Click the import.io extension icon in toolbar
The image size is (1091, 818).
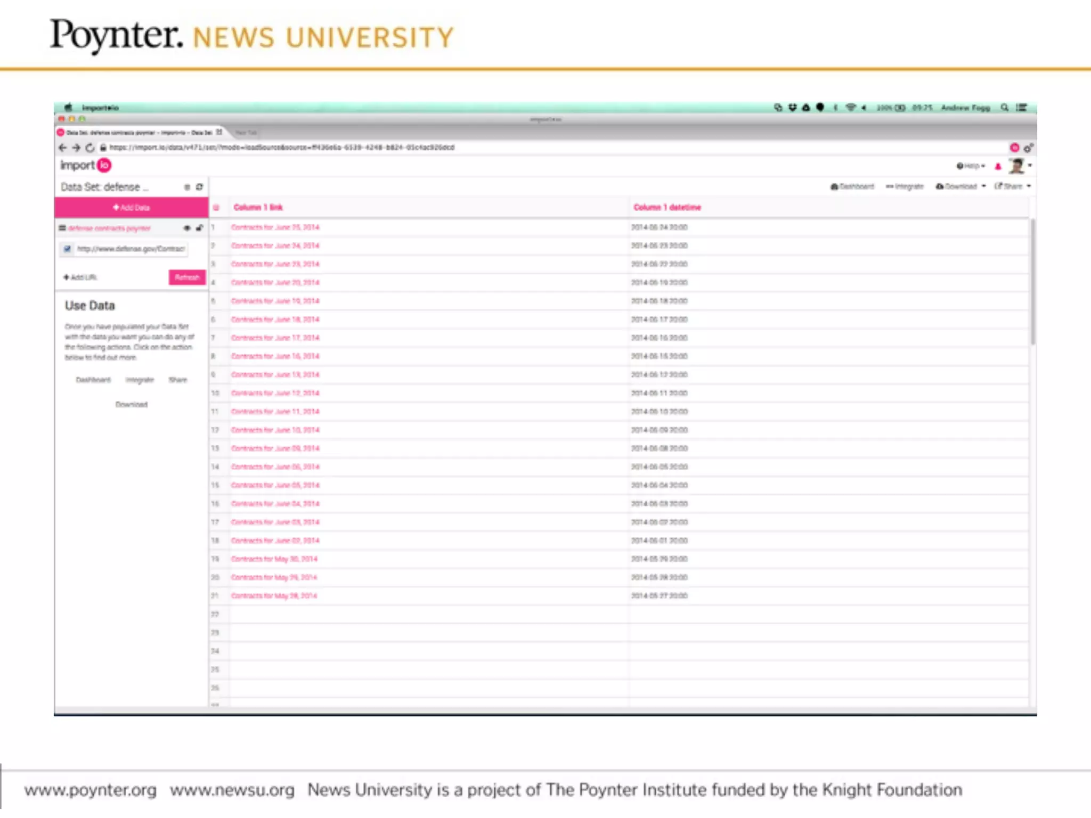point(1014,148)
